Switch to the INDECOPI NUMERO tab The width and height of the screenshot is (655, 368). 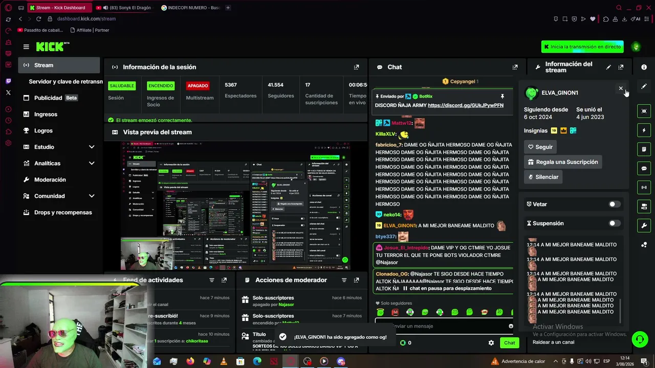click(x=190, y=8)
